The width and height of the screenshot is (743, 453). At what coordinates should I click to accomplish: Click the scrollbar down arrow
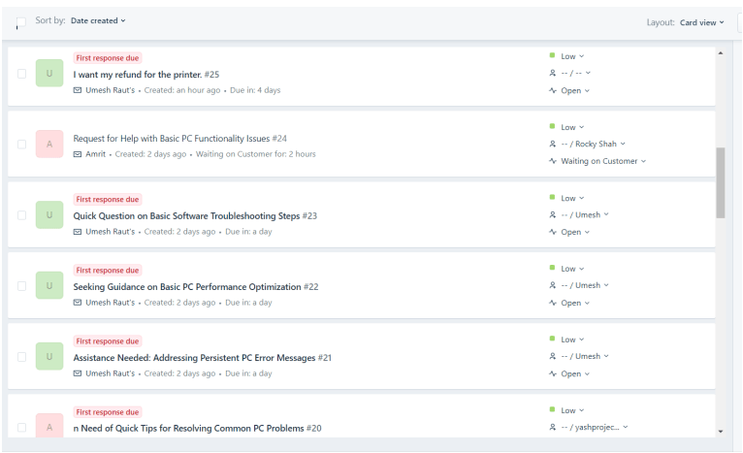720,431
